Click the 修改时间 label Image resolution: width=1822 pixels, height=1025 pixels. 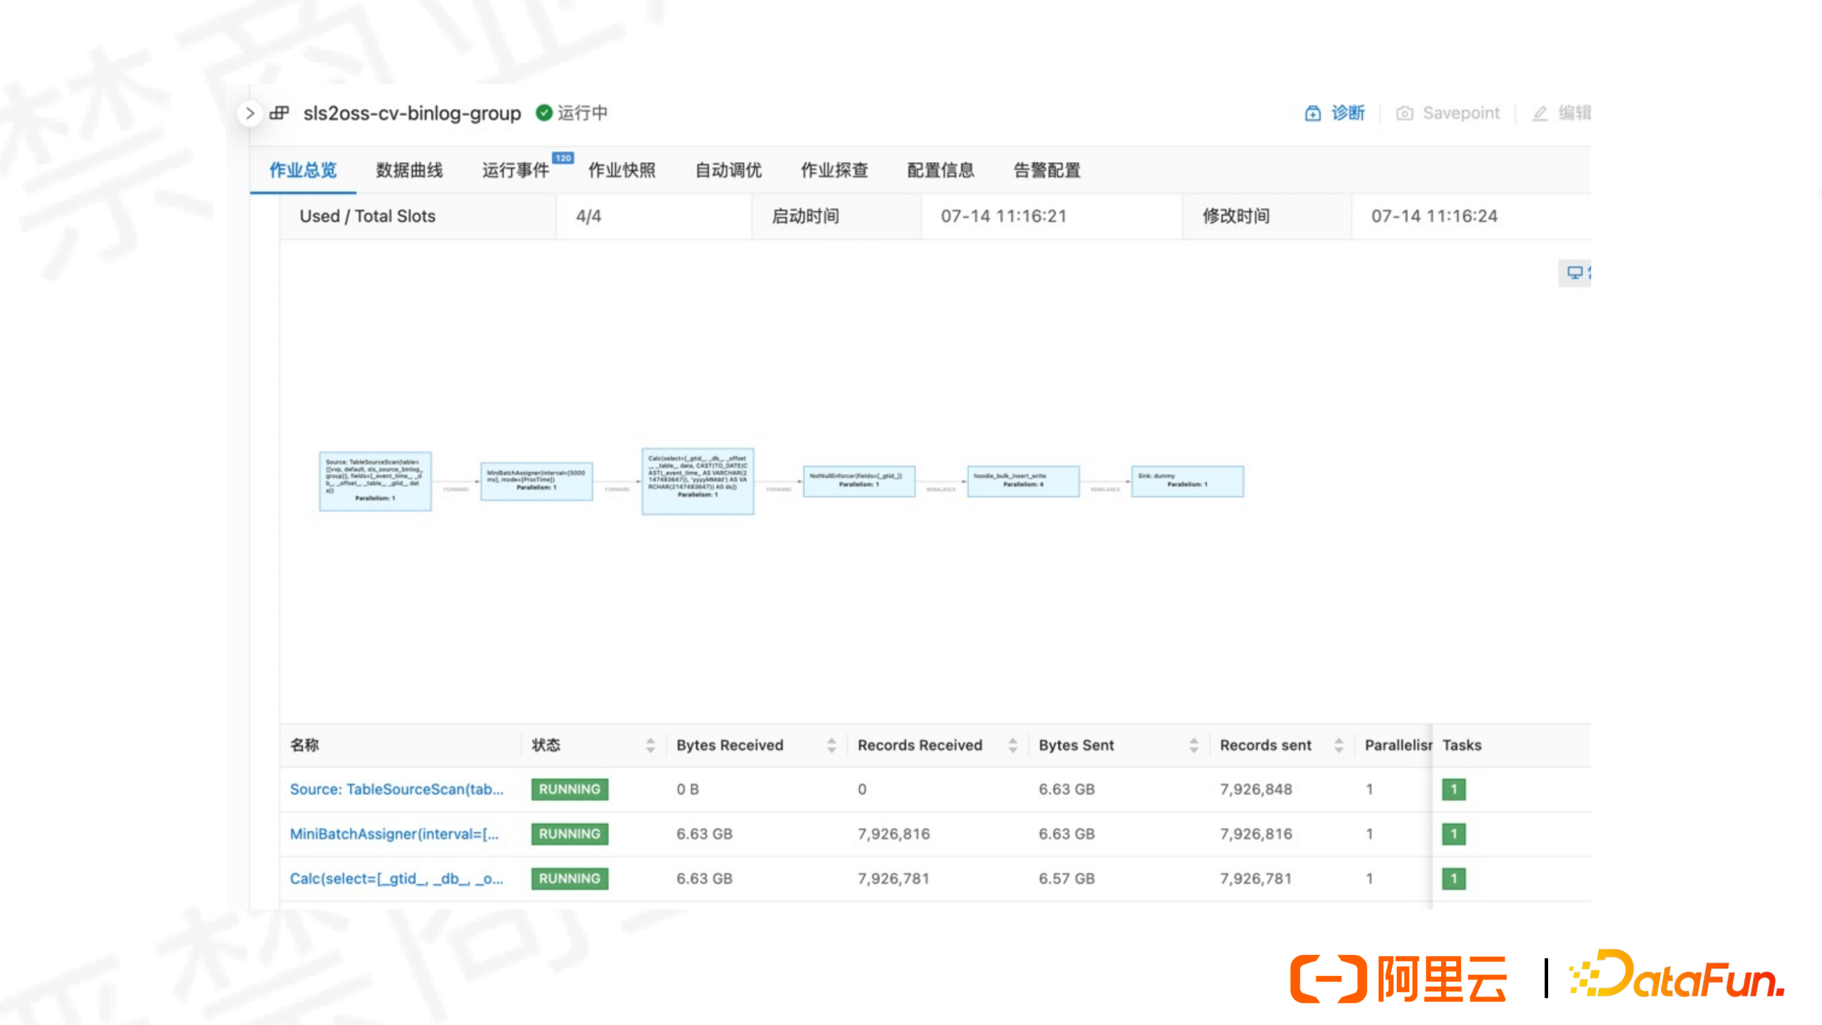point(1236,216)
